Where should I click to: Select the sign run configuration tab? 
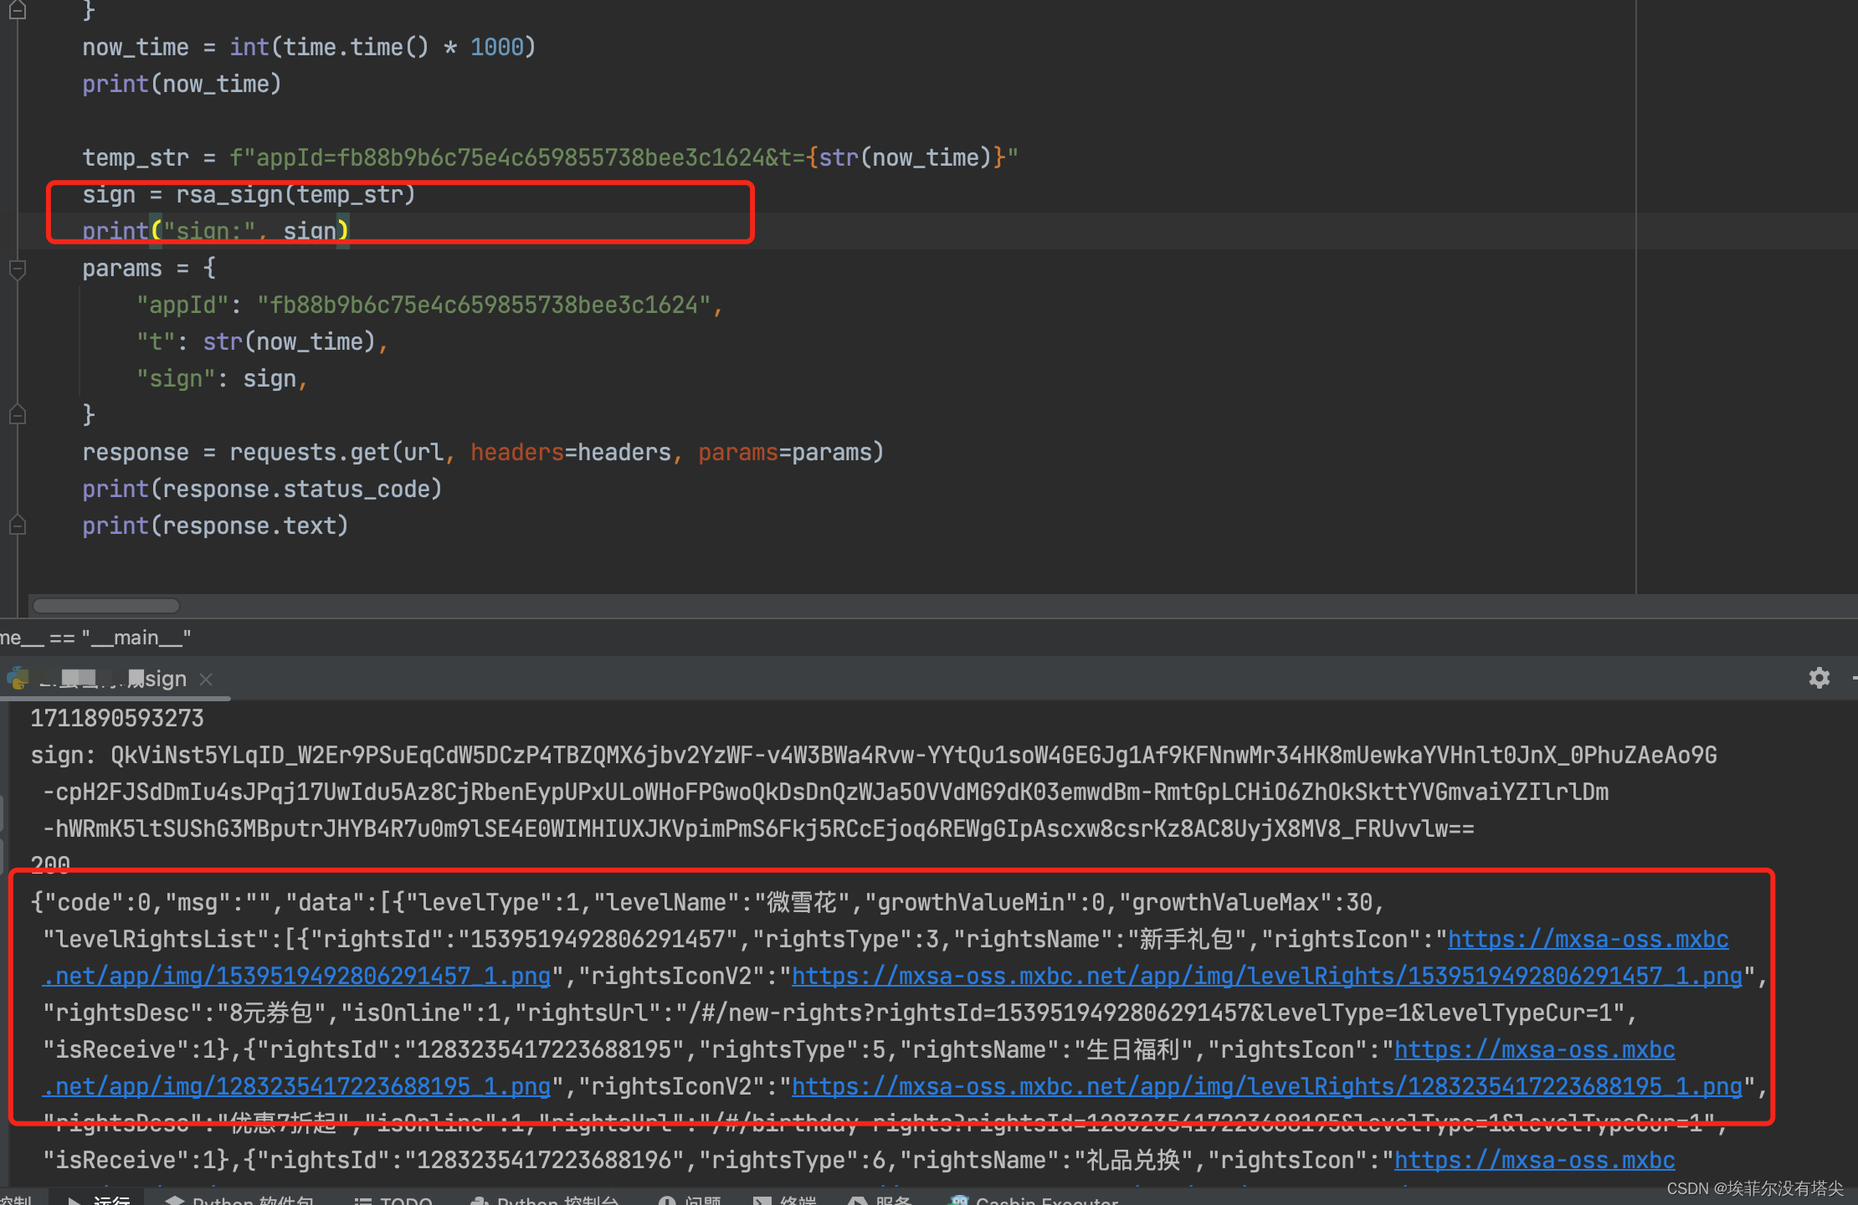point(115,679)
